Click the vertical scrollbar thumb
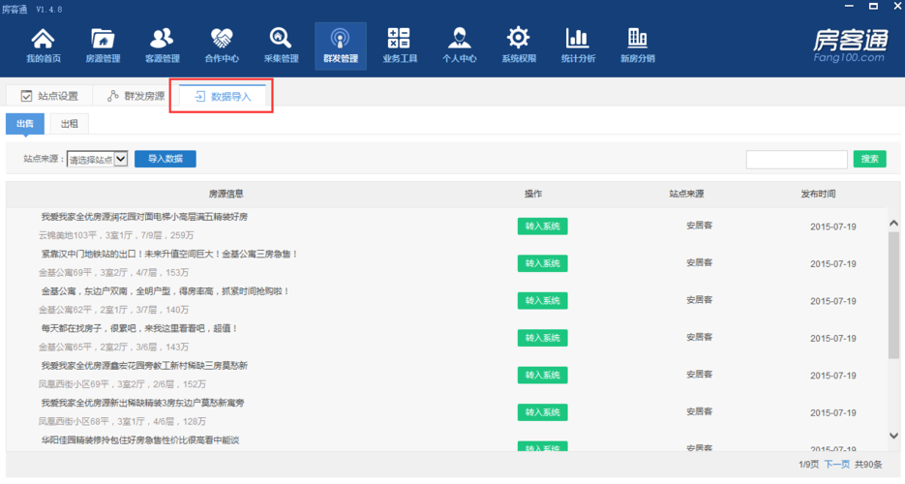The width and height of the screenshot is (905, 484). click(x=894, y=295)
